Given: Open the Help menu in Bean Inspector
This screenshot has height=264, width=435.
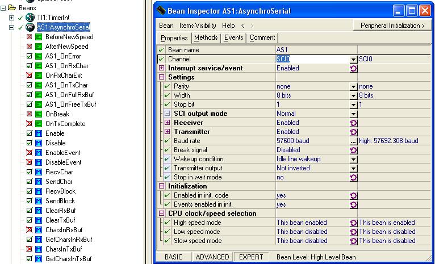Looking at the screenshot, I should pos(228,26).
